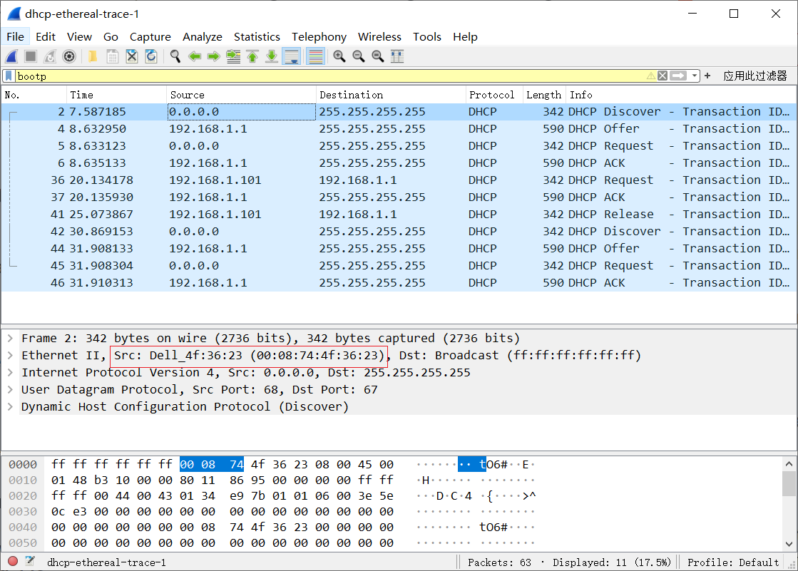Clear the display filter with X

[663, 76]
